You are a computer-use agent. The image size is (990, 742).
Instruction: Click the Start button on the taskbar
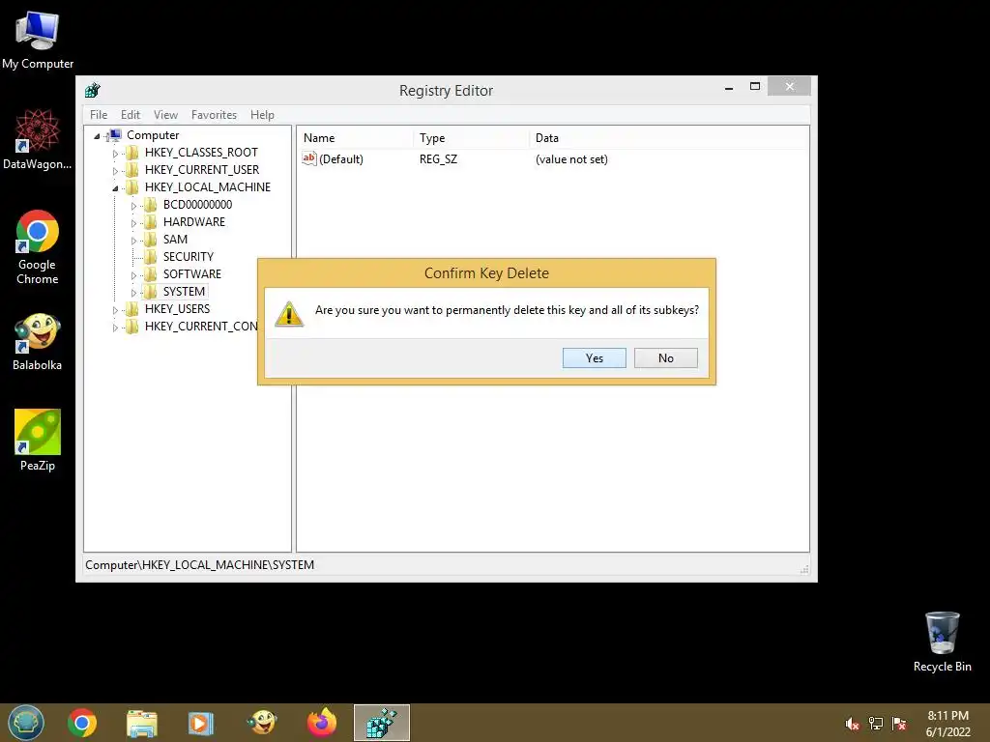click(26, 723)
